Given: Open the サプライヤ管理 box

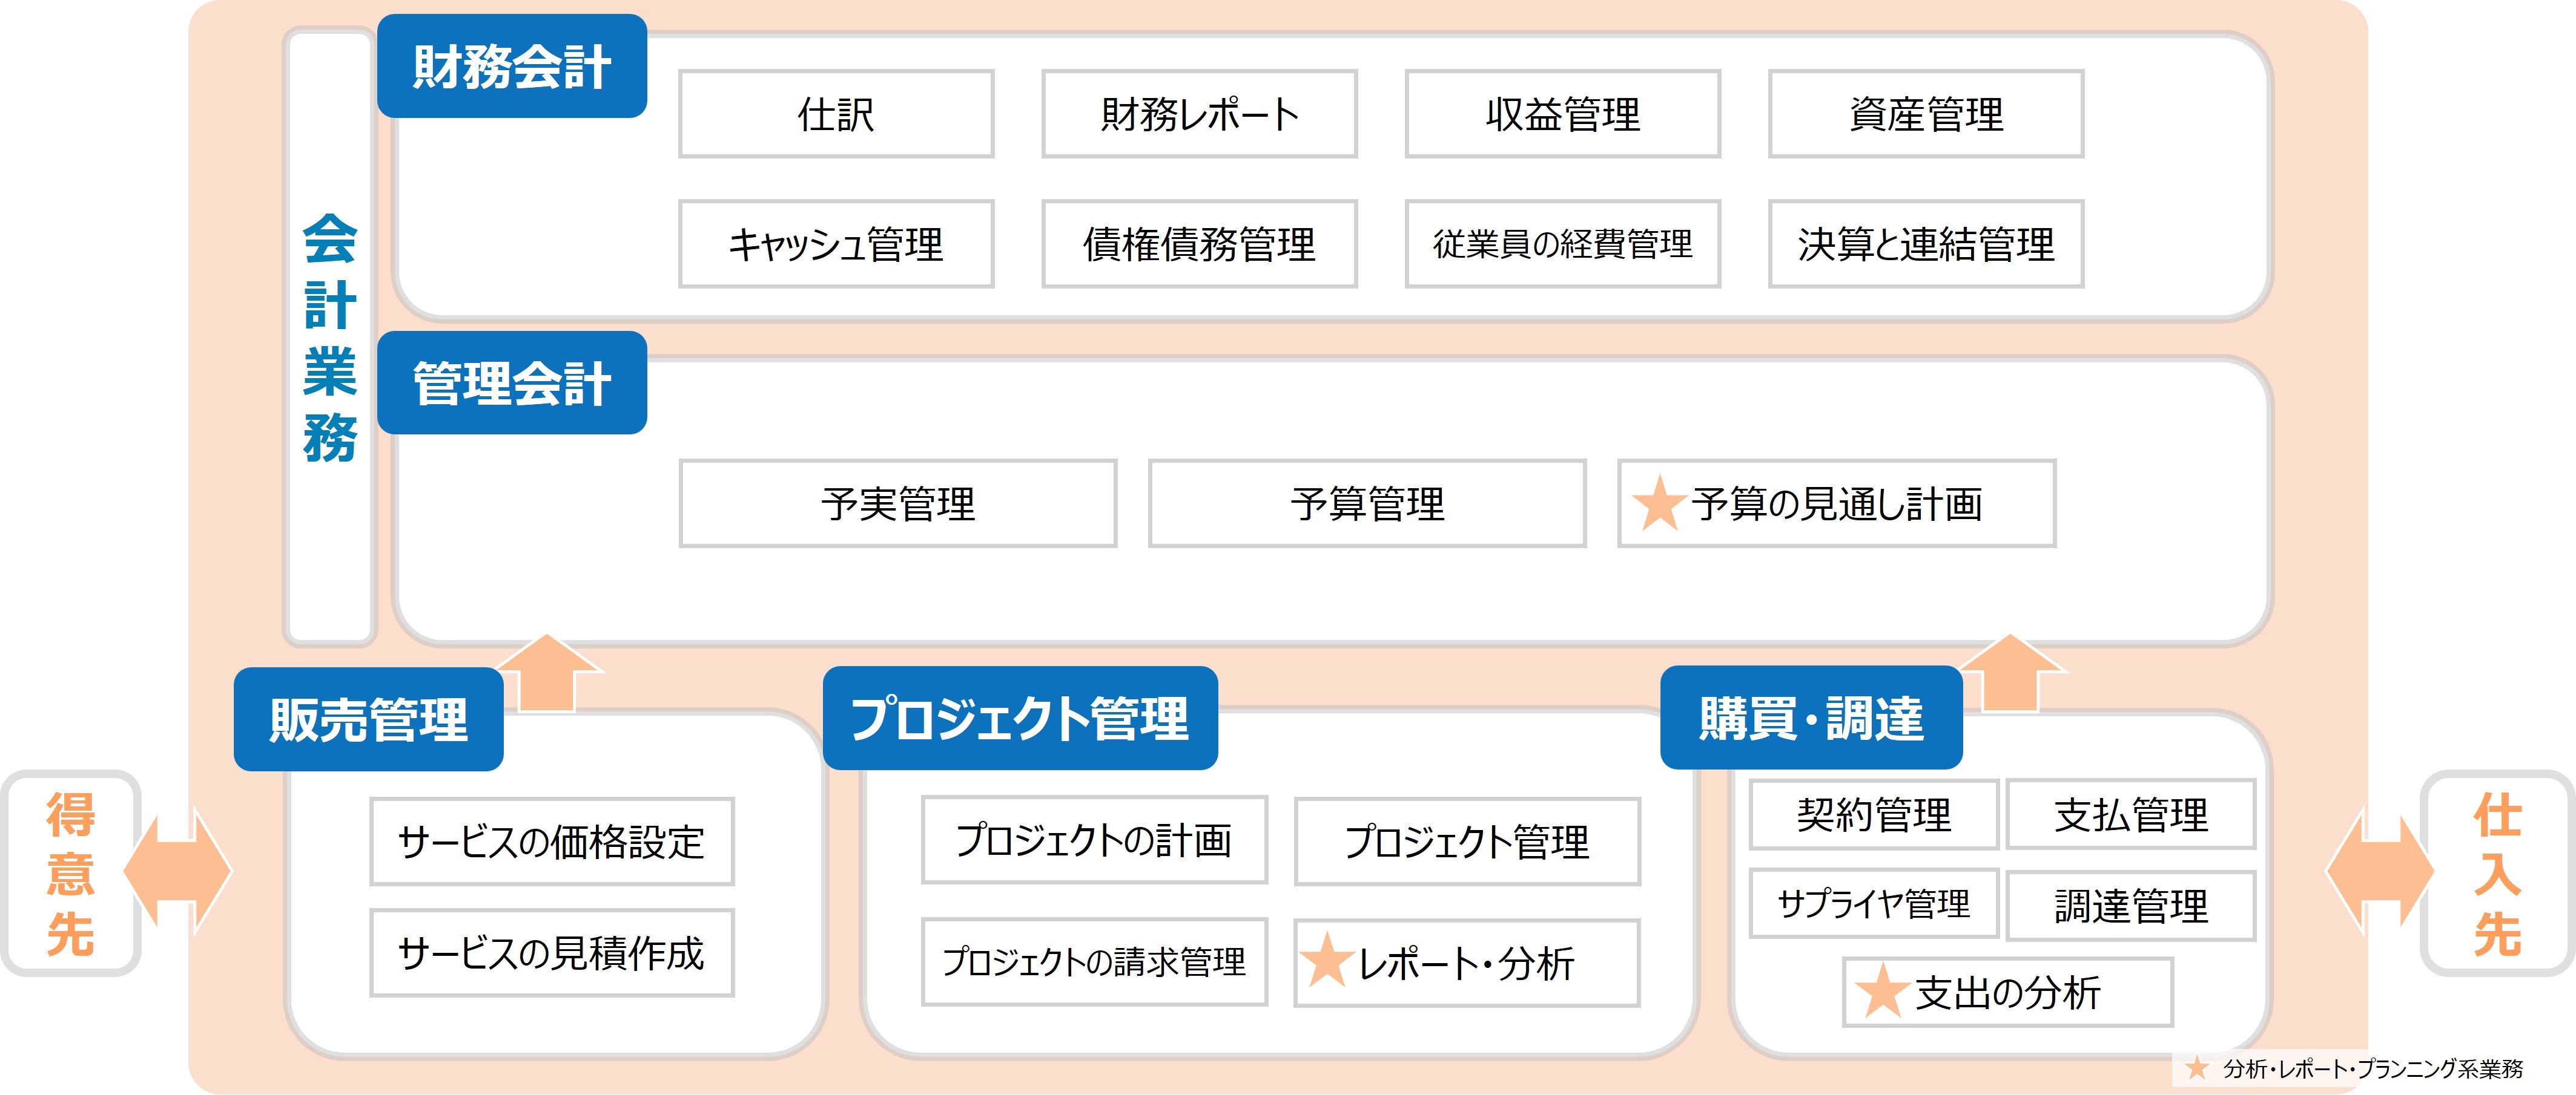Looking at the screenshot, I should 1872,903.
